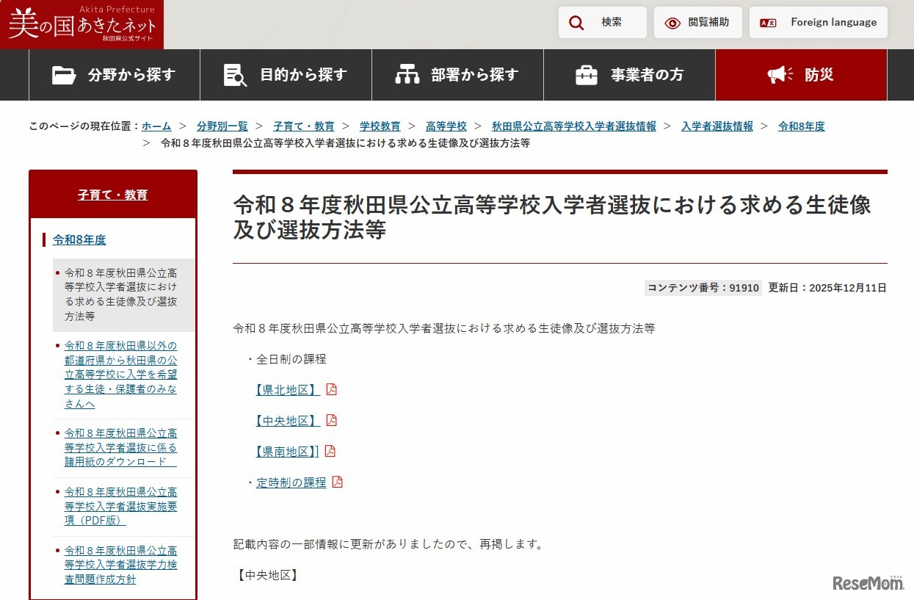Image resolution: width=914 pixels, height=600 pixels.
Task: Click the folder icon in 分野から探す
Action: point(65,75)
